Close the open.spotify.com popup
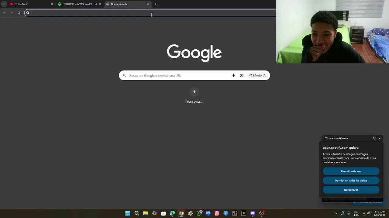Screen dimensions: 389x218 tap(380, 138)
